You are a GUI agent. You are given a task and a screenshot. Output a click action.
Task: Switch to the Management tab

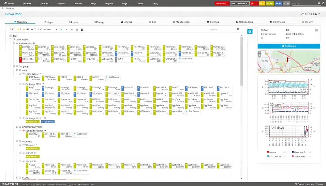pos(181,22)
